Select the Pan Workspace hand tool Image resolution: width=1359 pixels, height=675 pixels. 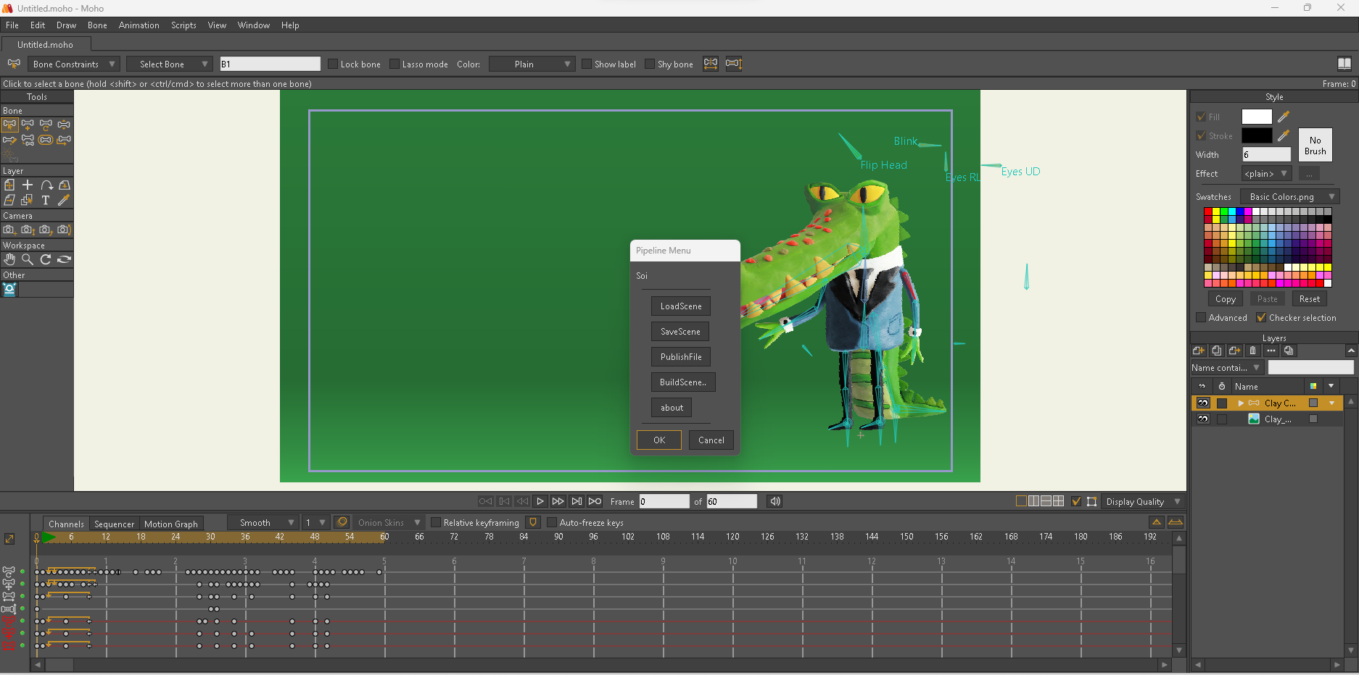tap(9, 259)
